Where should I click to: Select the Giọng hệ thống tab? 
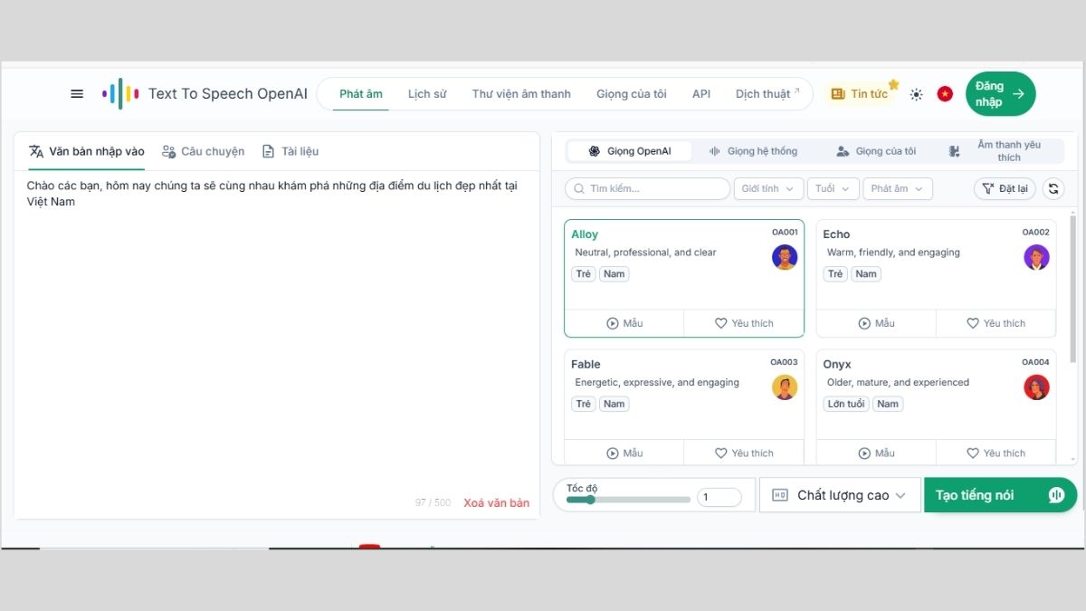[753, 151]
